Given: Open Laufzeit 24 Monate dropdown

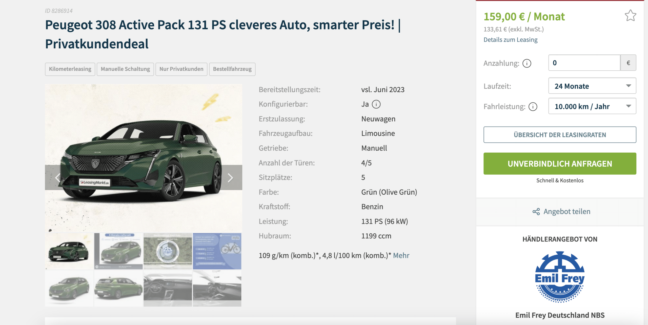Looking at the screenshot, I should pos(592,86).
